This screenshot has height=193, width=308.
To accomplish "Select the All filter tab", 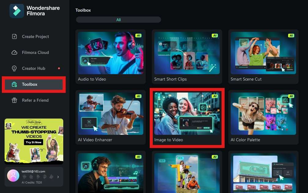I will [119, 20].
